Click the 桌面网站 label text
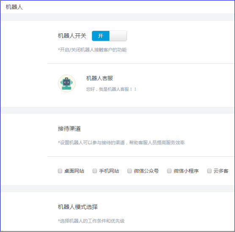 click(74, 171)
